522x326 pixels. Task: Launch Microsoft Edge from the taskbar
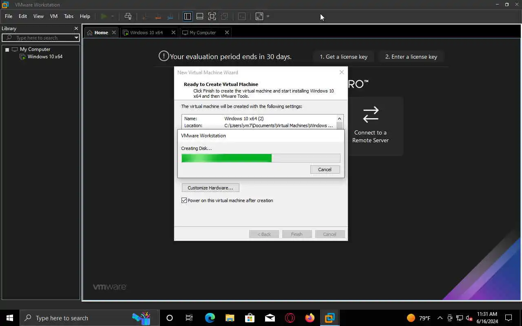click(210, 318)
